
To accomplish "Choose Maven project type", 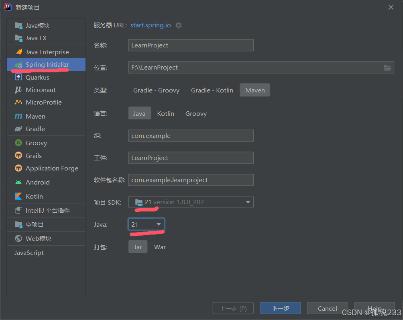I will tap(255, 90).
